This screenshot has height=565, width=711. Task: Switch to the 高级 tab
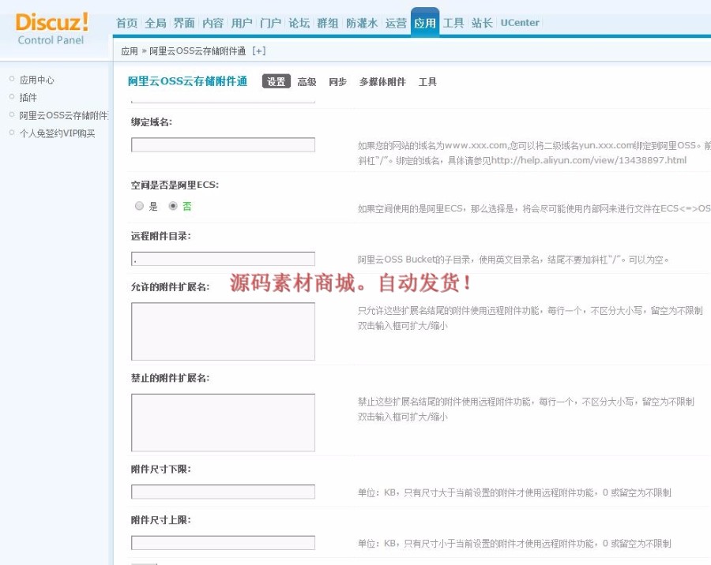point(307,82)
